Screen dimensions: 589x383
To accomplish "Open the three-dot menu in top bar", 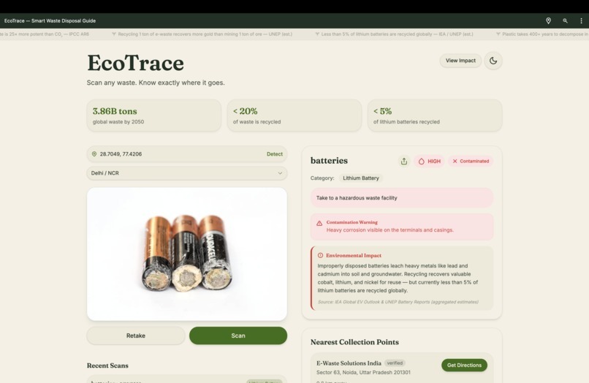I will coord(581,21).
